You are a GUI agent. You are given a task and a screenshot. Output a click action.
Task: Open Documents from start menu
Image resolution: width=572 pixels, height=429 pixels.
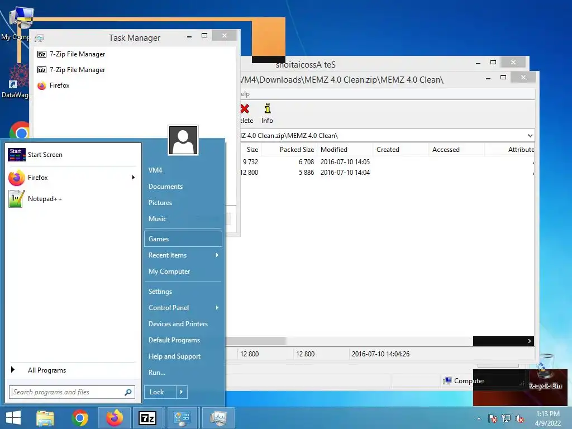pos(183,187)
